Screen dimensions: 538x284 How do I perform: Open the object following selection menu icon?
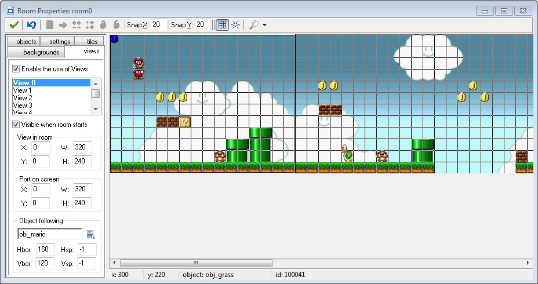[x=90, y=234]
